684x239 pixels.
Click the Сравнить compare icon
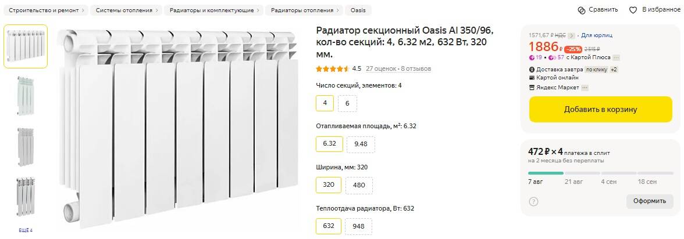[x=581, y=10]
